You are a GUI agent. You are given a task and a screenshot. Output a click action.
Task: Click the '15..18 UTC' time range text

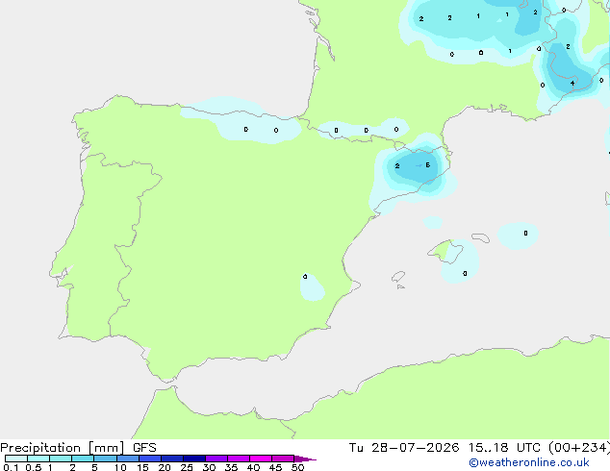coord(504,448)
